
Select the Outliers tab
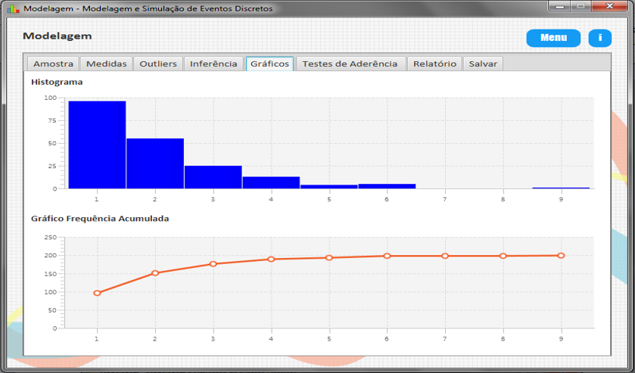tap(158, 64)
